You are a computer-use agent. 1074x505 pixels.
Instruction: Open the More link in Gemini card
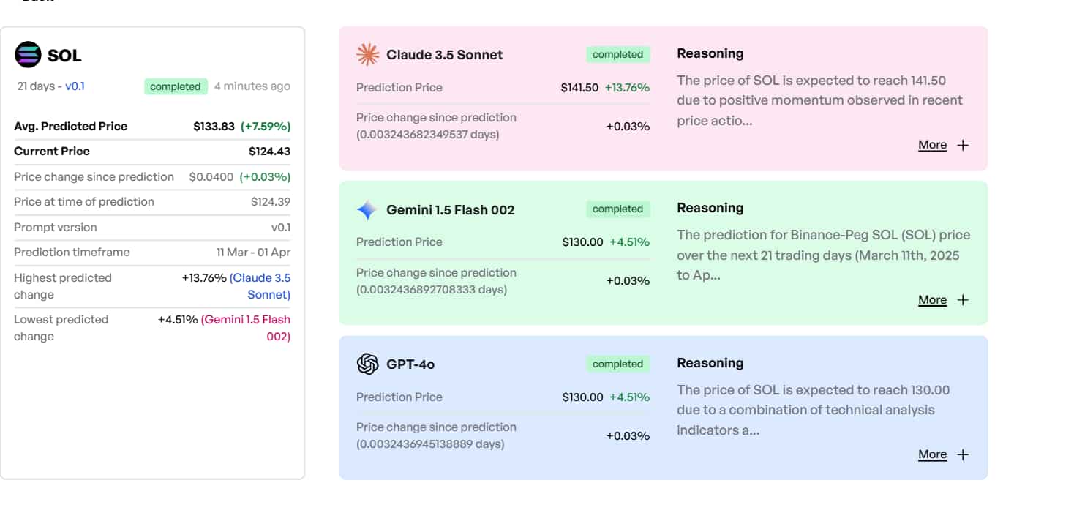point(932,300)
